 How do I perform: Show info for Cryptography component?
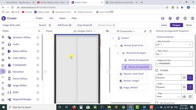coord(38,65)
